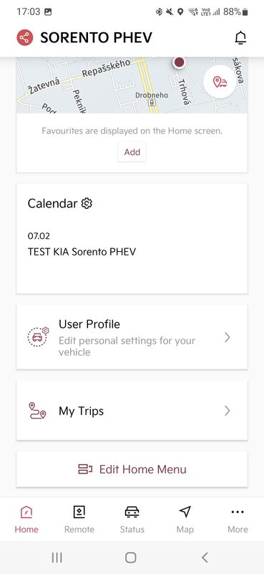This screenshot has width=264, height=574.
Task: Tap the red car location pin on map
Action: point(179,62)
